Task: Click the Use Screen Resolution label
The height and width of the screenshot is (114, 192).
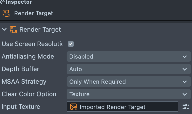Action: [31, 44]
